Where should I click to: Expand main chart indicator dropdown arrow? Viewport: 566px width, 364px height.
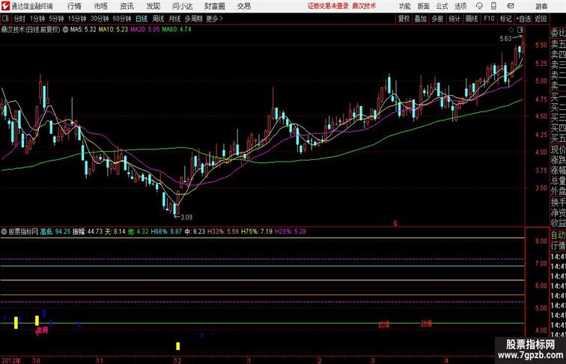(65, 30)
